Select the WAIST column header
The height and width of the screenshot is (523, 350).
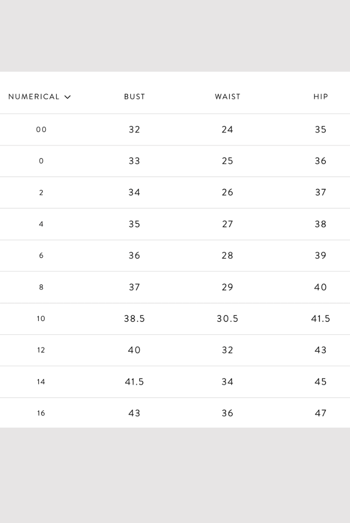[227, 97]
